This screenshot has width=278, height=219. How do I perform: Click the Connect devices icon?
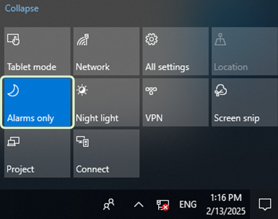pyautogui.click(x=83, y=142)
